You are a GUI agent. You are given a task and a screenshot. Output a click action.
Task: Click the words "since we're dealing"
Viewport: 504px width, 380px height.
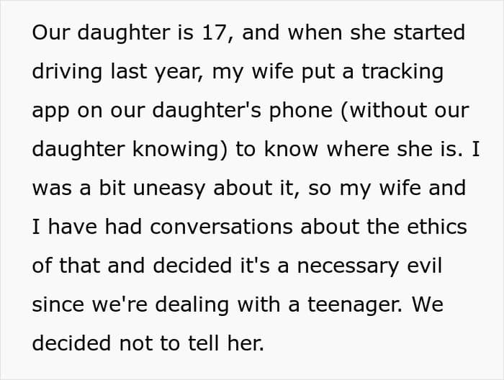(x=130, y=305)
